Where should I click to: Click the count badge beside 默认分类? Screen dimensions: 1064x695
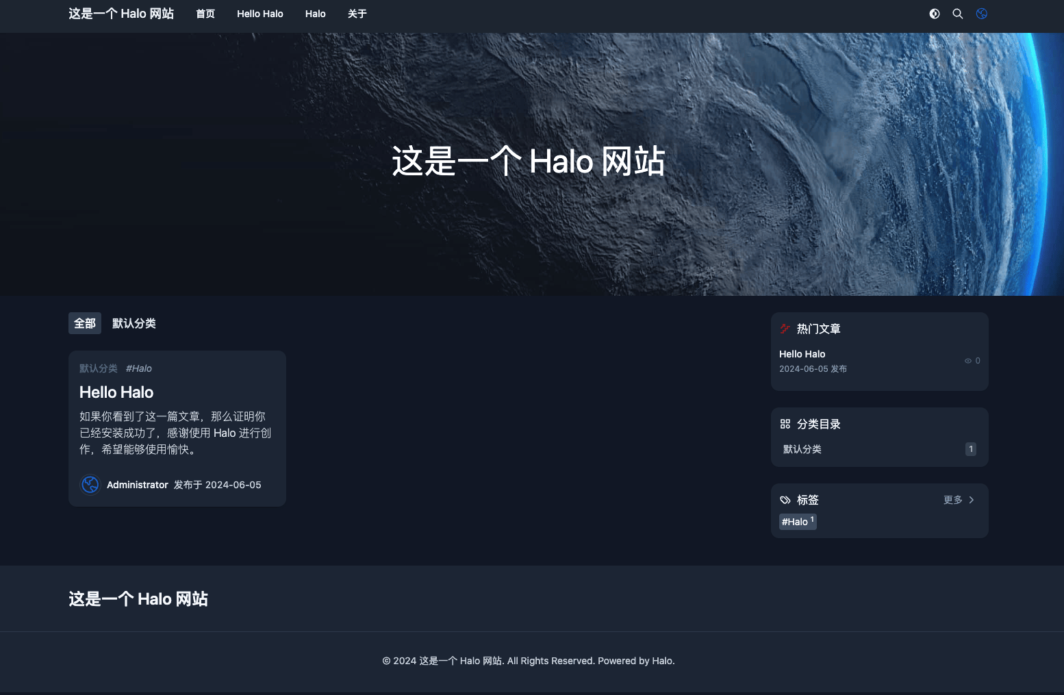tap(971, 449)
